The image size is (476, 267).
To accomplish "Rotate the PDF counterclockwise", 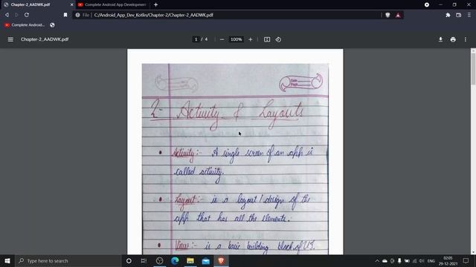I will click(278, 39).
